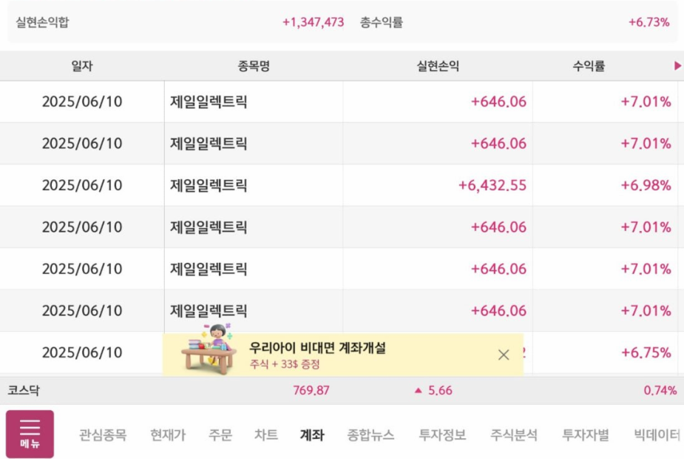Close the 우리아이 비대면 계좌개설 banner
The height and width of the screenshot is (459, 684).
tap(504, 355)
